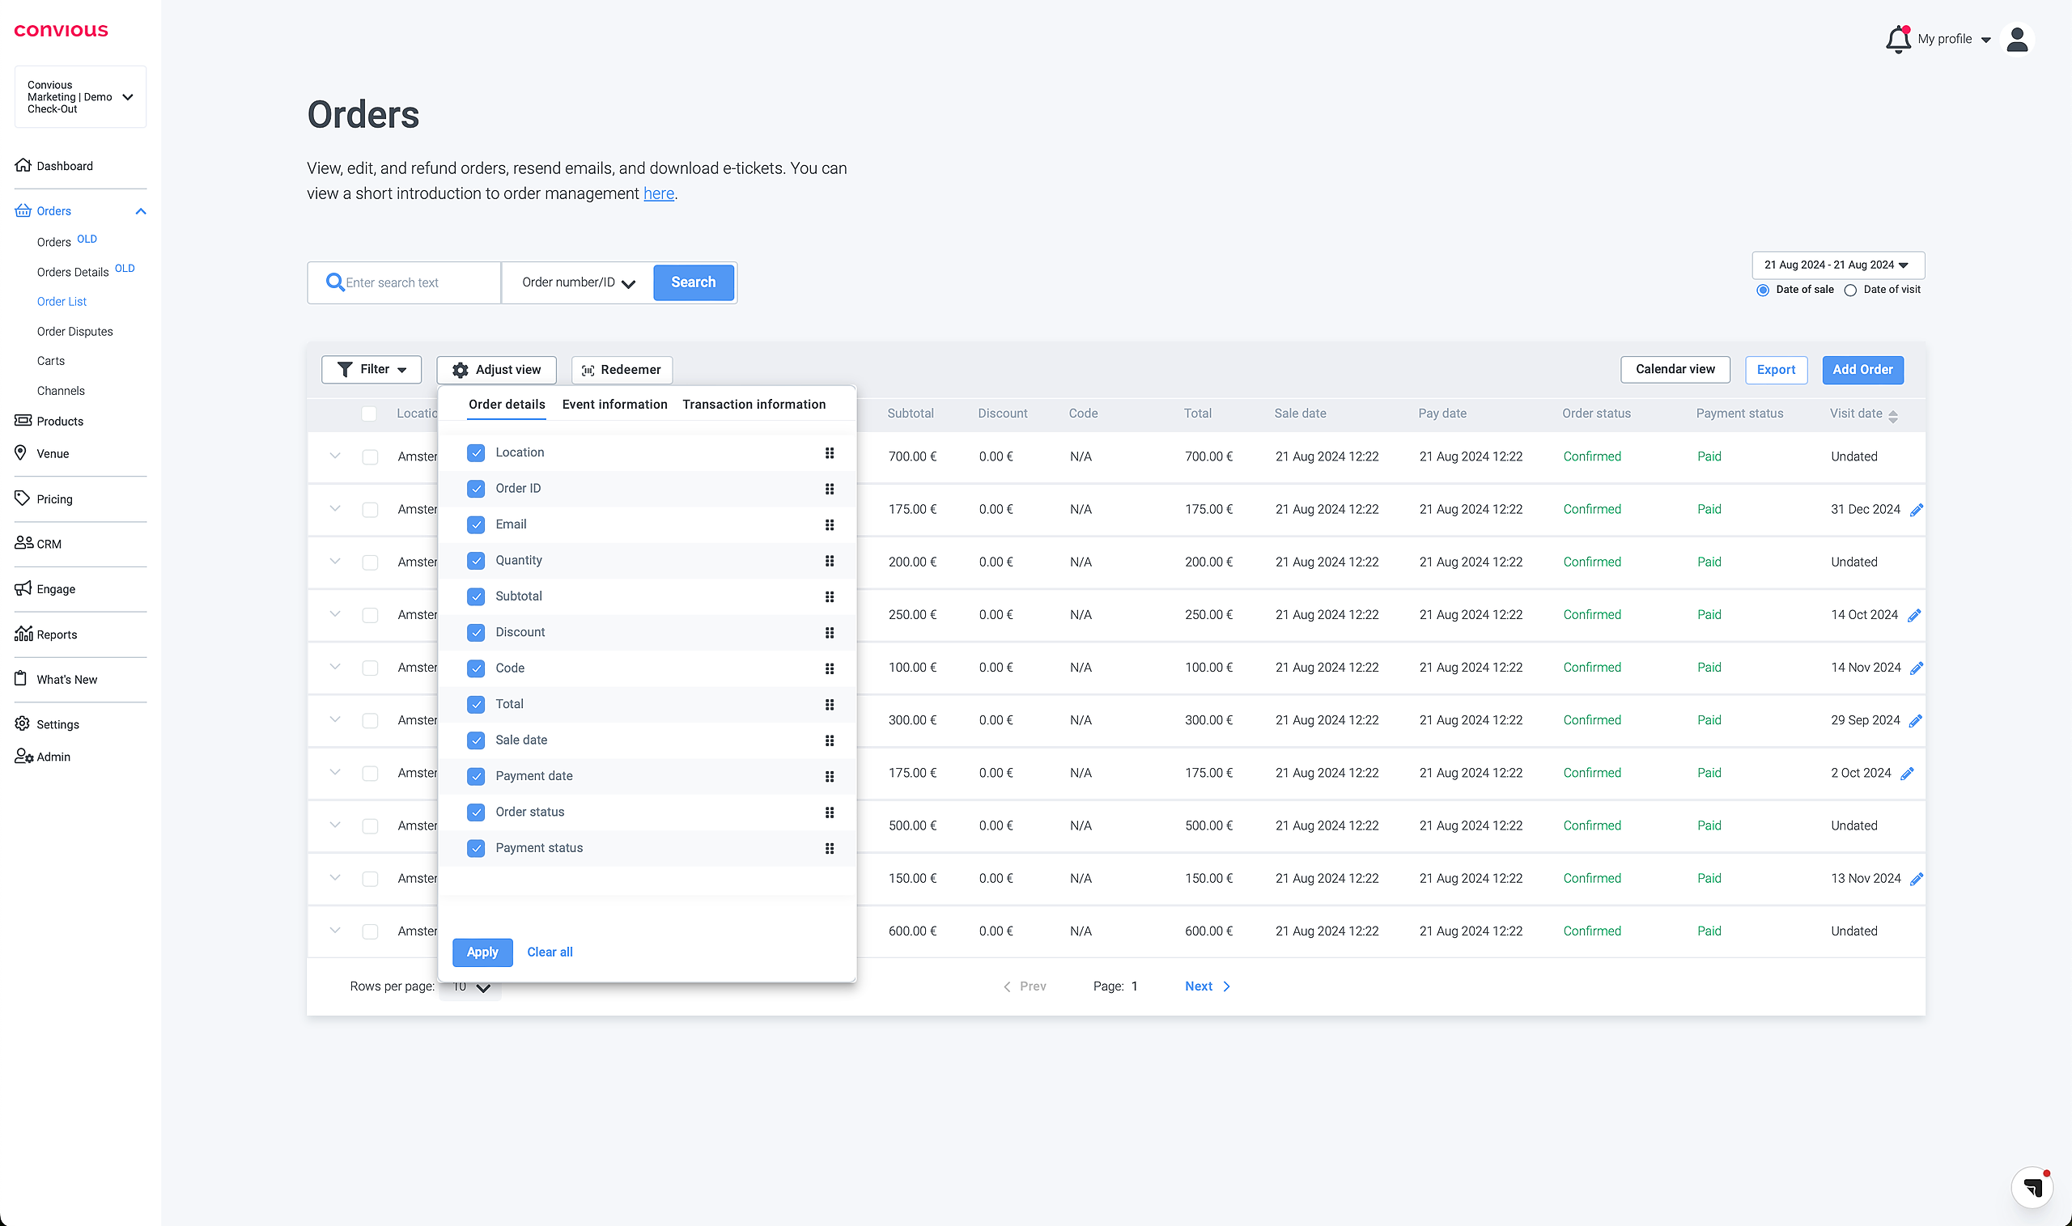
Task: Open Reports from the sidebar
Action: coord(56,634)
